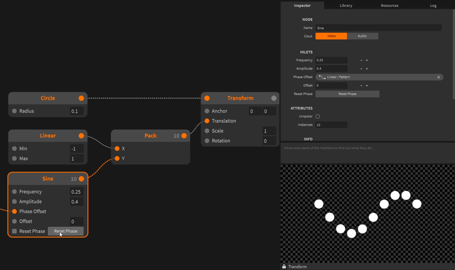Click the Transform Anchor inlet port
Viewport: 455px width, 270px height.
(207, 111)
